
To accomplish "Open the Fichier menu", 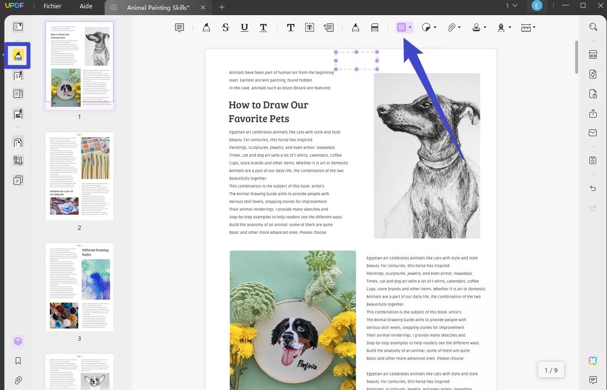I will [52, 6].
